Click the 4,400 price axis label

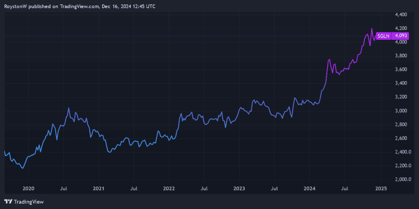(x=401, y=15)
